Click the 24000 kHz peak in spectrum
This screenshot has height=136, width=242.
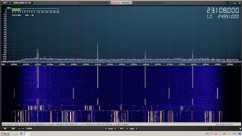[97, 48]
